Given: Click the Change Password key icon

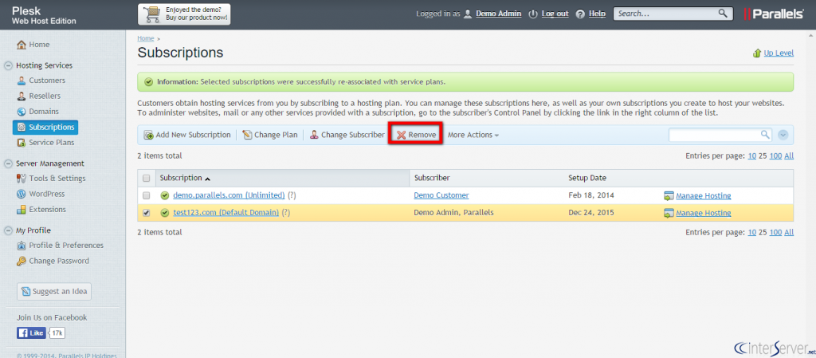Looking at the screenshot, I should [22, 262].
